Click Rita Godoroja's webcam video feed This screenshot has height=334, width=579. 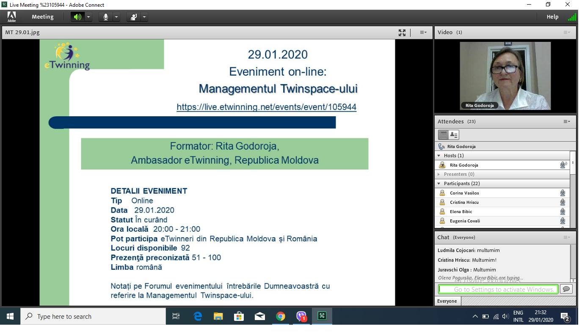coord(505,76)
